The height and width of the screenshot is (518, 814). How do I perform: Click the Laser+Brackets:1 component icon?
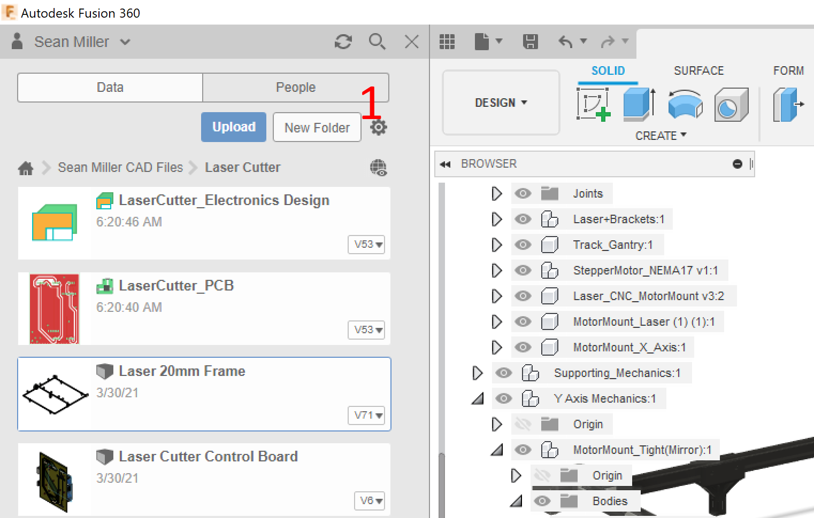(550, 219)
